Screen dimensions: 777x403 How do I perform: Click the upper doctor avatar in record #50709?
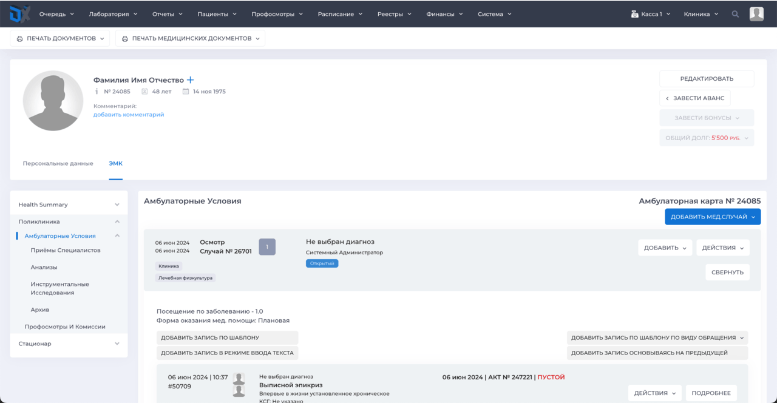click(x=239, y=379)
